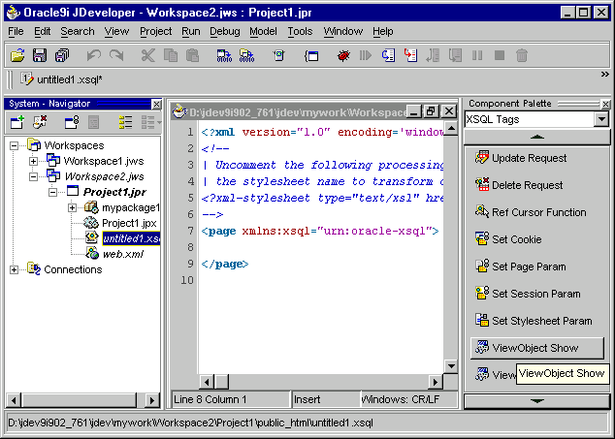Screen dimensions: 615x439
Task: Select untitled1.xsql in the Navigator tree
Action: 131,238
